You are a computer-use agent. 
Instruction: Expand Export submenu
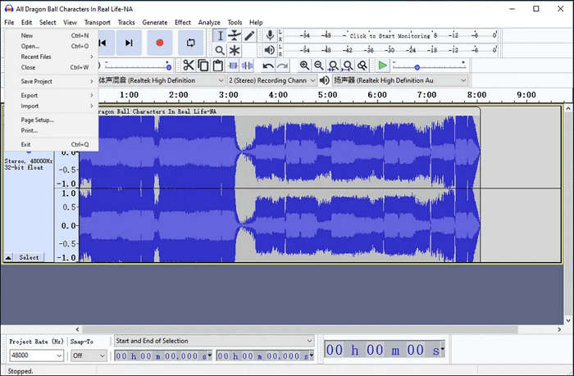click(x=52, y=95)
